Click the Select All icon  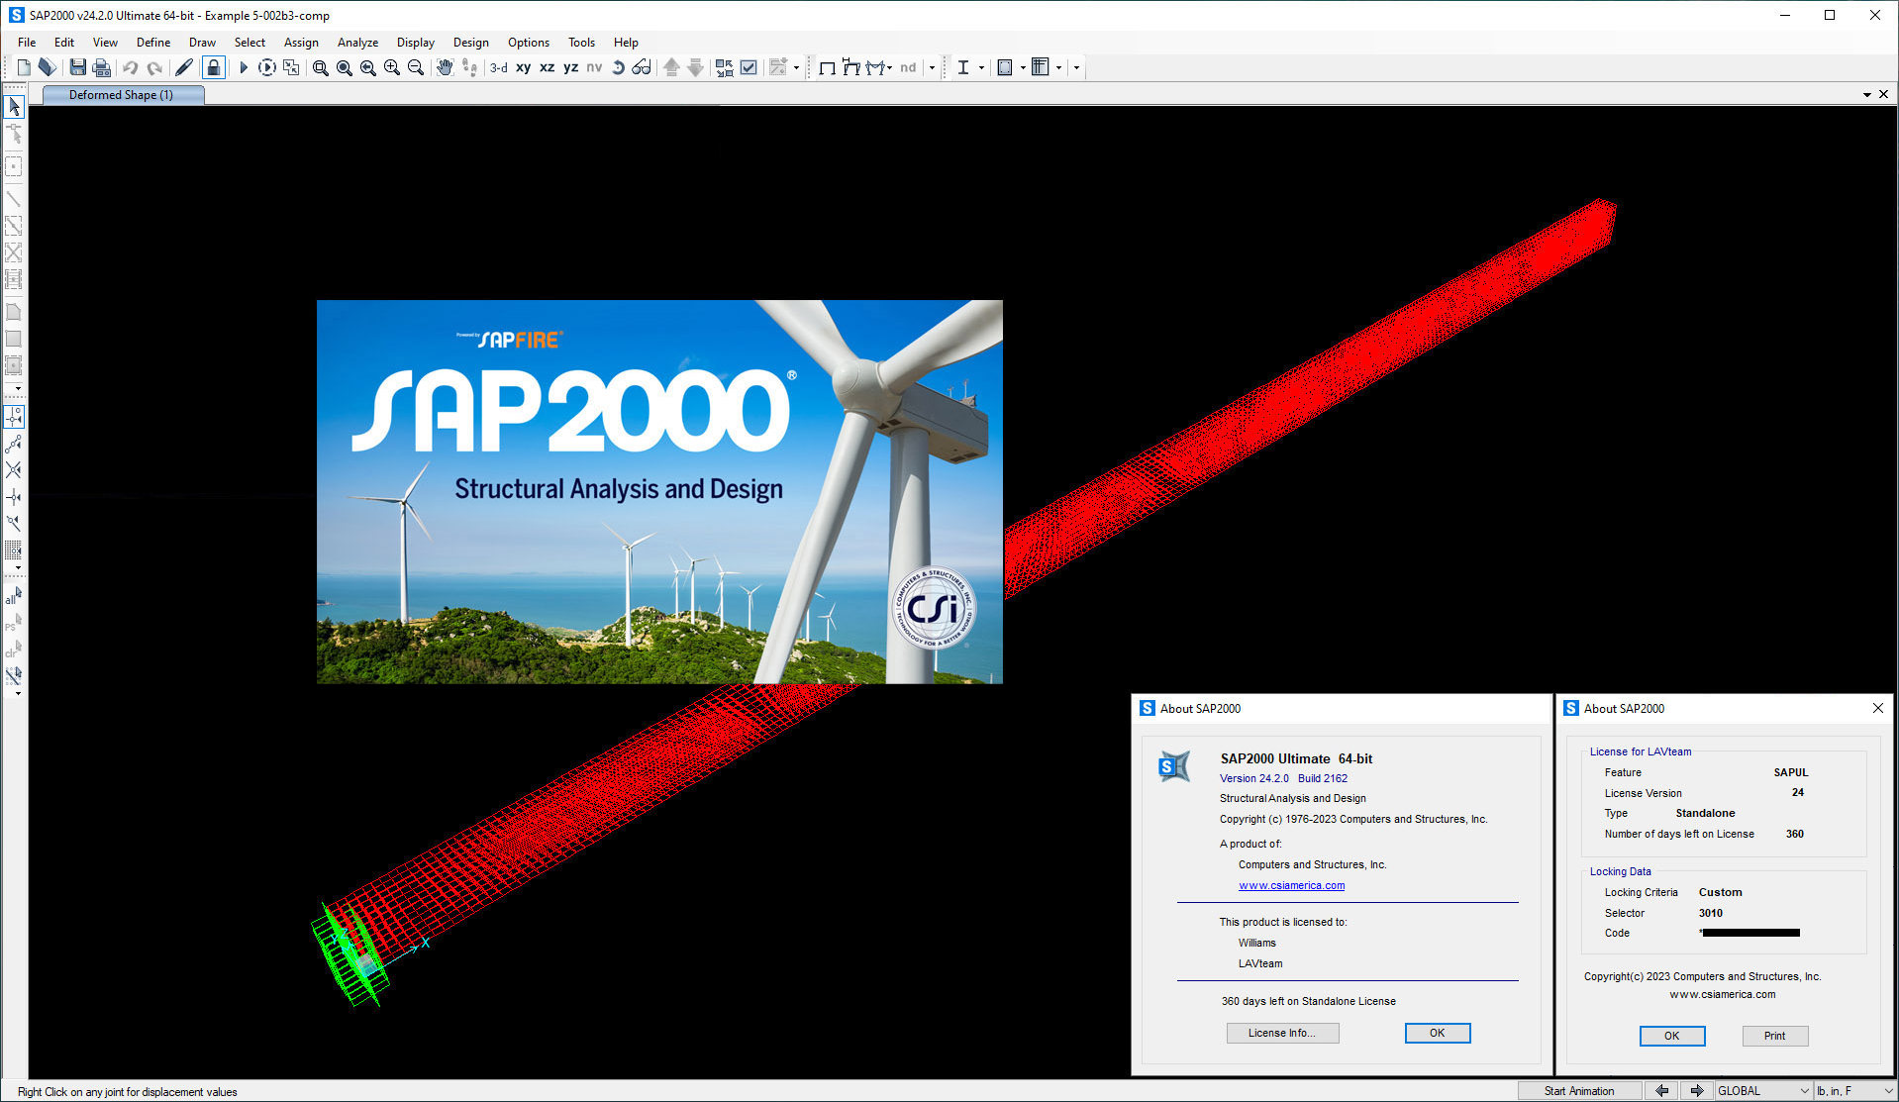click(x=14, y=596)
